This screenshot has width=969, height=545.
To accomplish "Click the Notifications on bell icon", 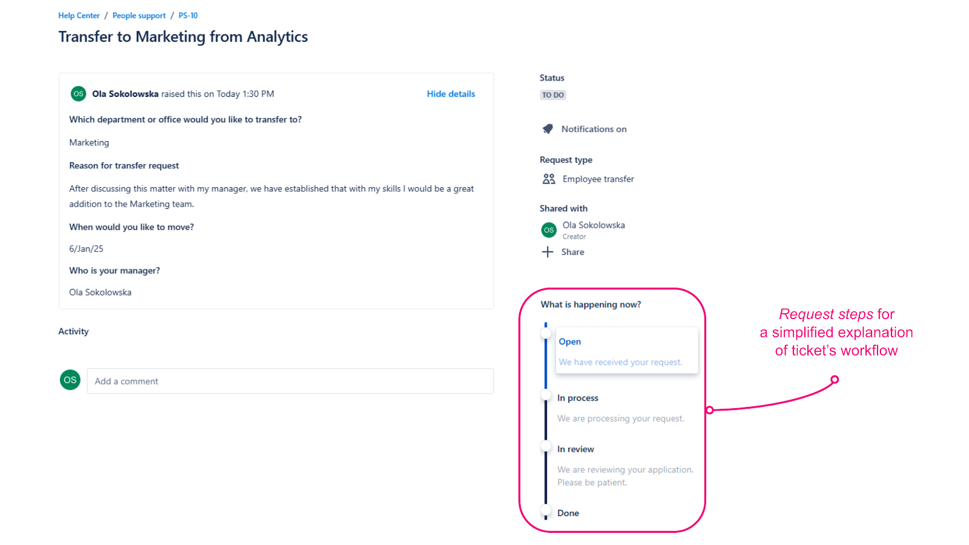I will click(547, 128).
